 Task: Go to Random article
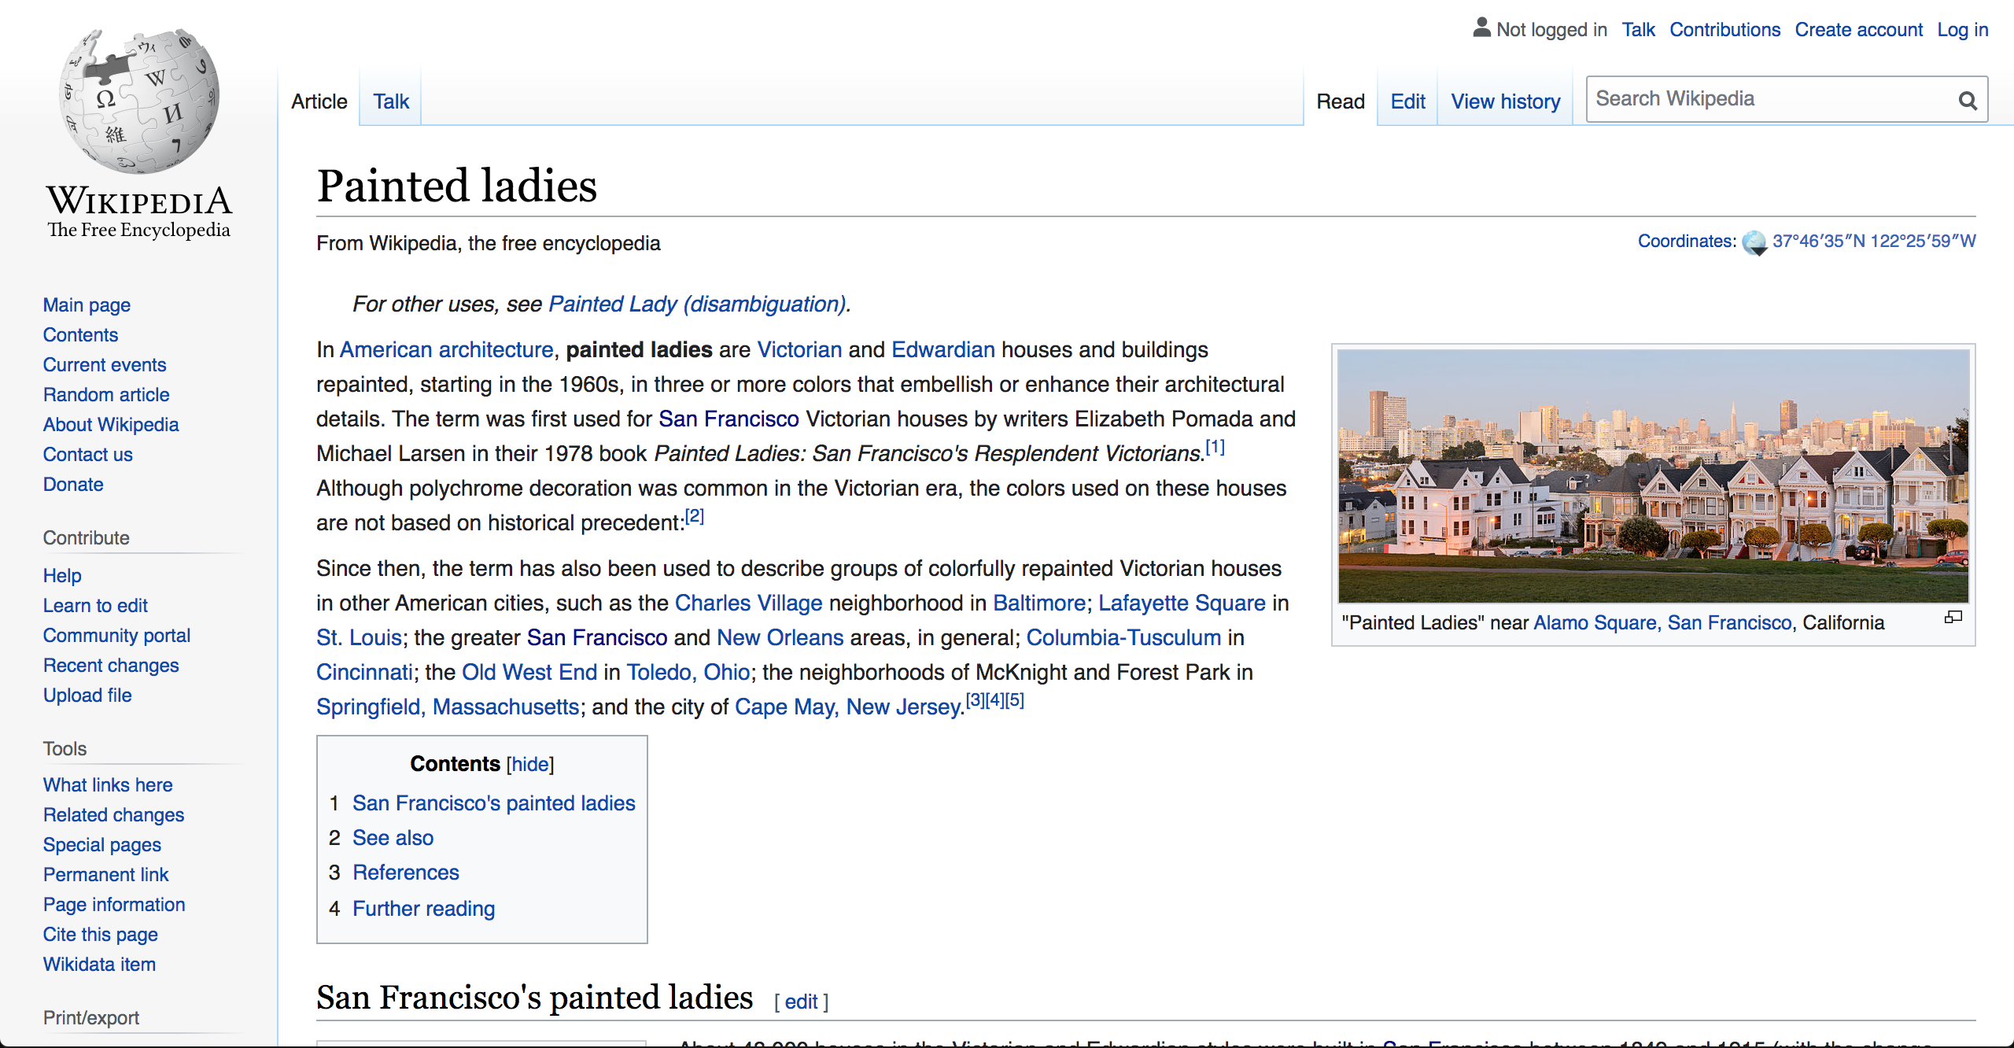(106, 394)
